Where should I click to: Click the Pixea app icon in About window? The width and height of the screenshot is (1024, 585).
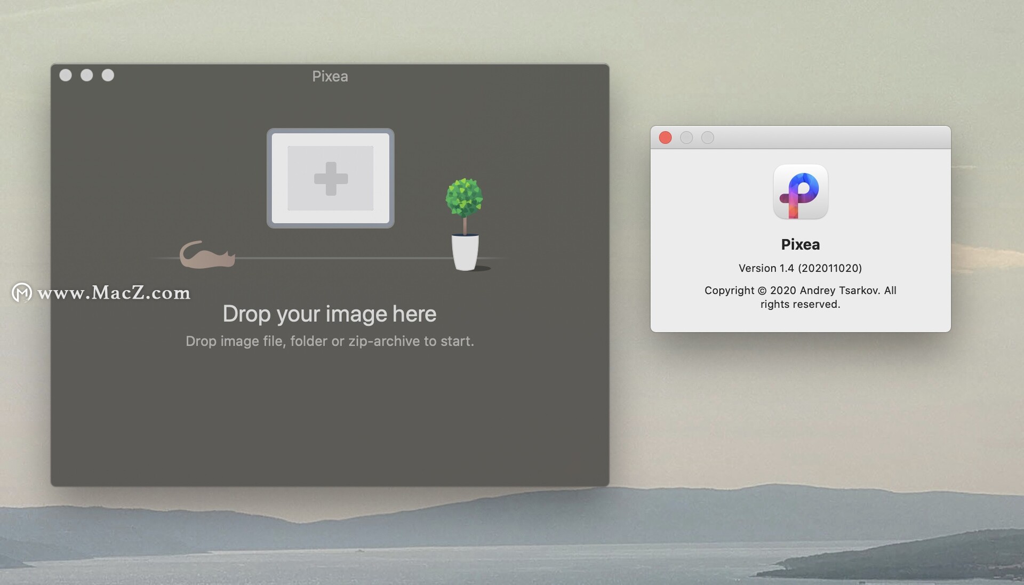[801, 192]
